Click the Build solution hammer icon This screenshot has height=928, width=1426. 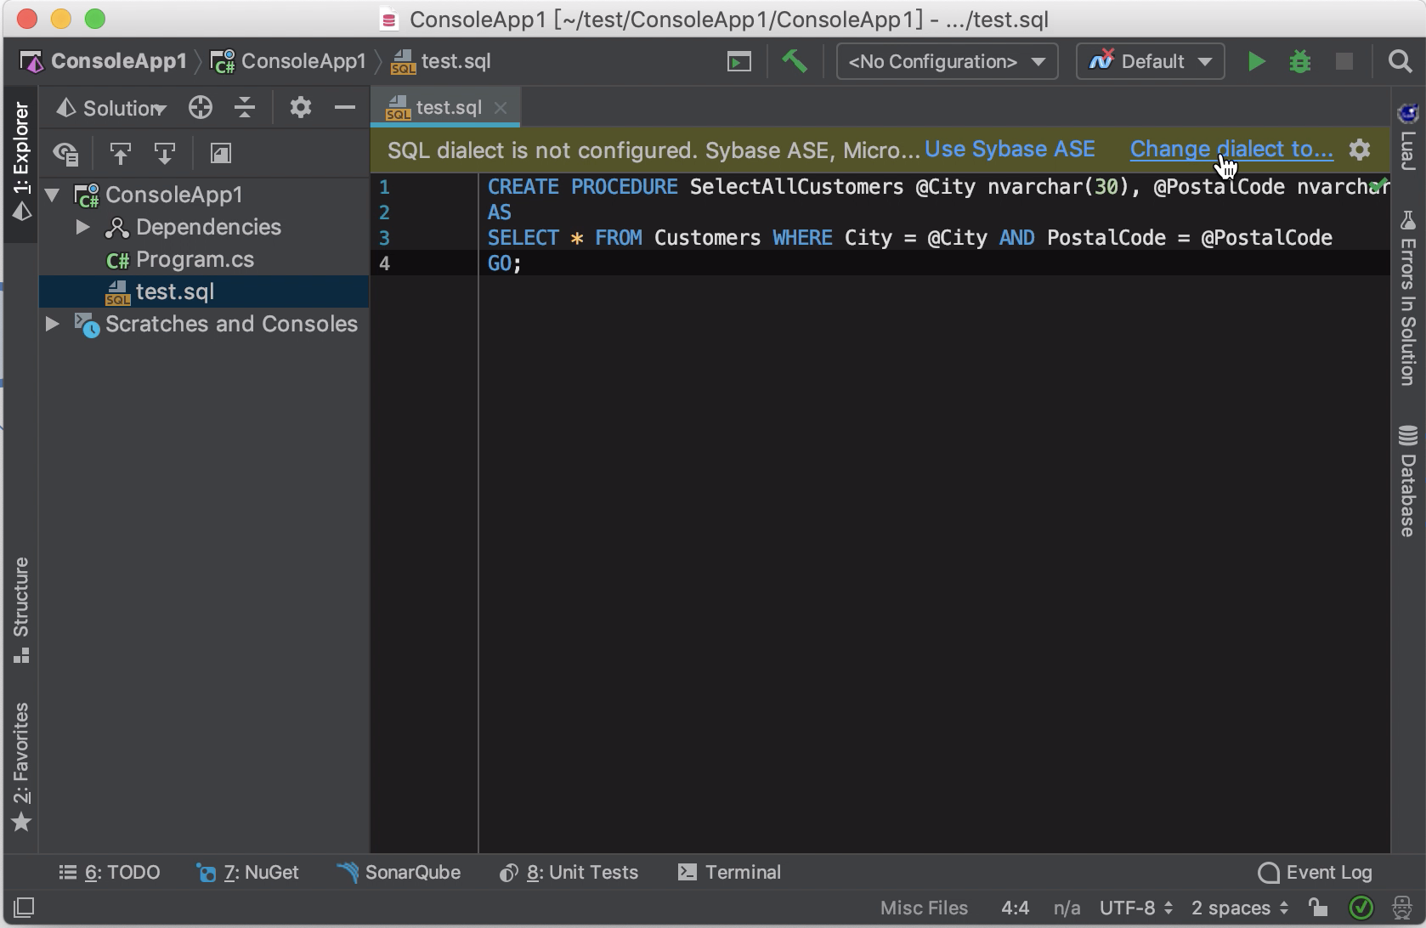pos(795,61)
